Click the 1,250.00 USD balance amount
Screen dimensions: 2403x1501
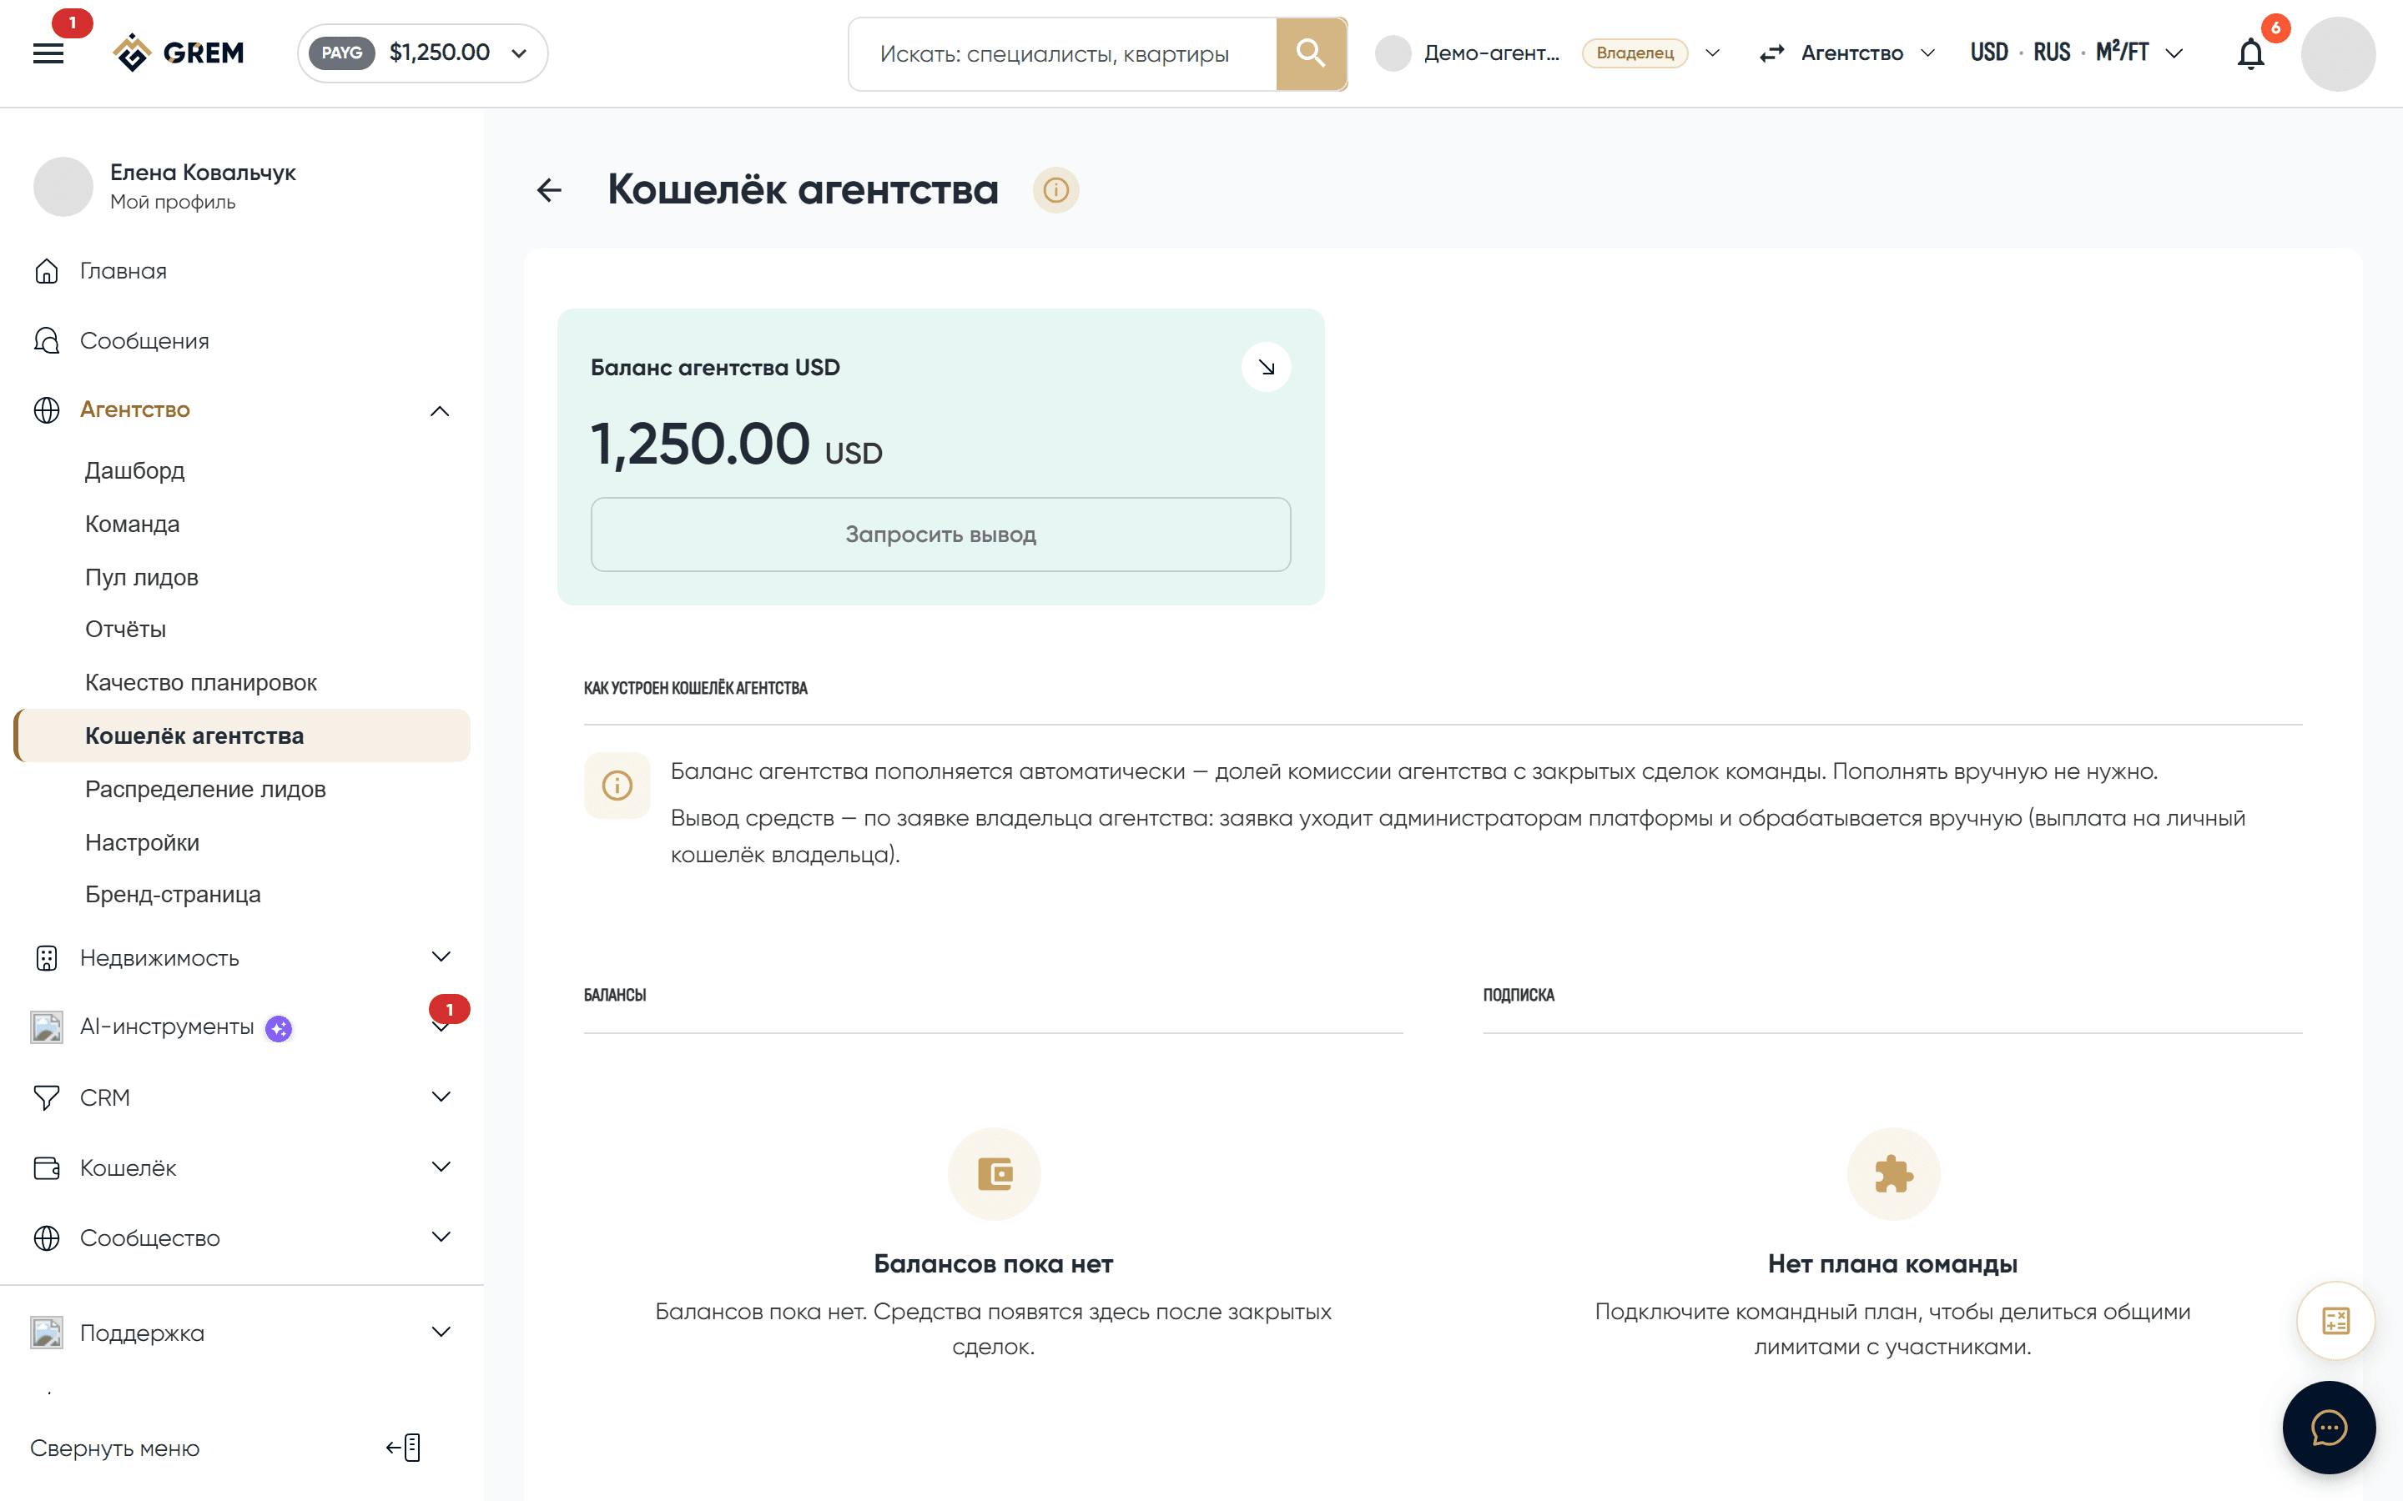tap(736, 444)
